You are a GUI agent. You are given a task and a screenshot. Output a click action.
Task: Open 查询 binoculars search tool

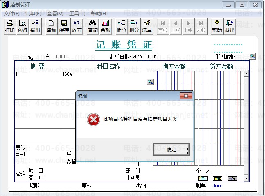click(x=93, y=27)
